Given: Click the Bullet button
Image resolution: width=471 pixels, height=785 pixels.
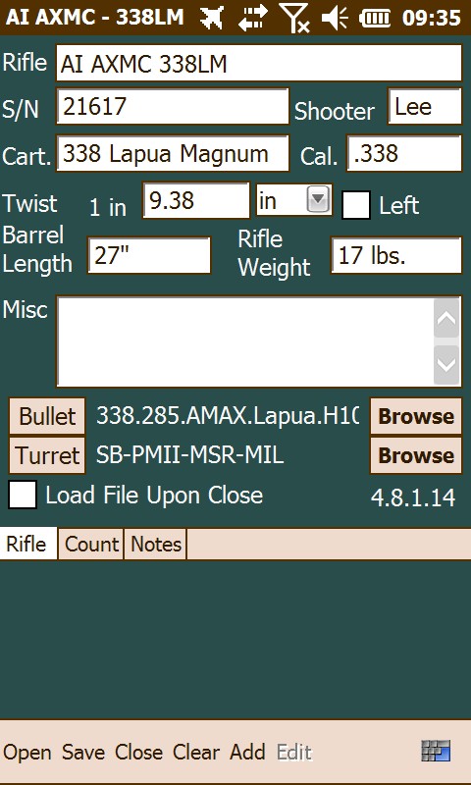Looking at the screenshot, I should [x=47, y=416].
